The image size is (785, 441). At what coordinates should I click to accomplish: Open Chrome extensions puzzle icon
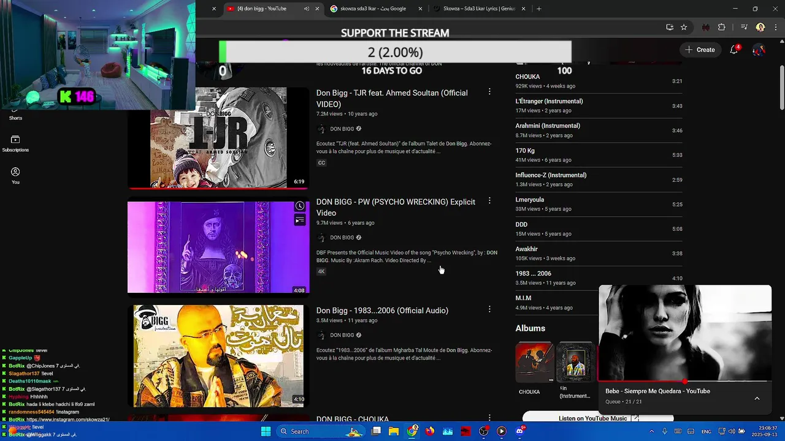coord(722,27)
